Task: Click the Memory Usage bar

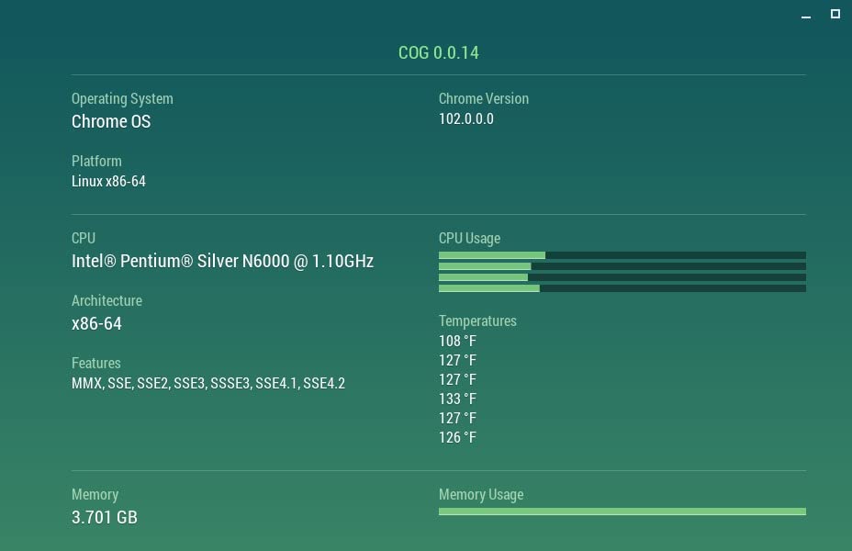Action: tap(622, 512)
